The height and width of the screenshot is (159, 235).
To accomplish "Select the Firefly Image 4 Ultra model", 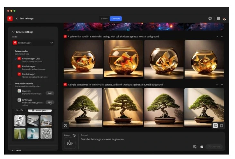I will [x=34, y=60].
